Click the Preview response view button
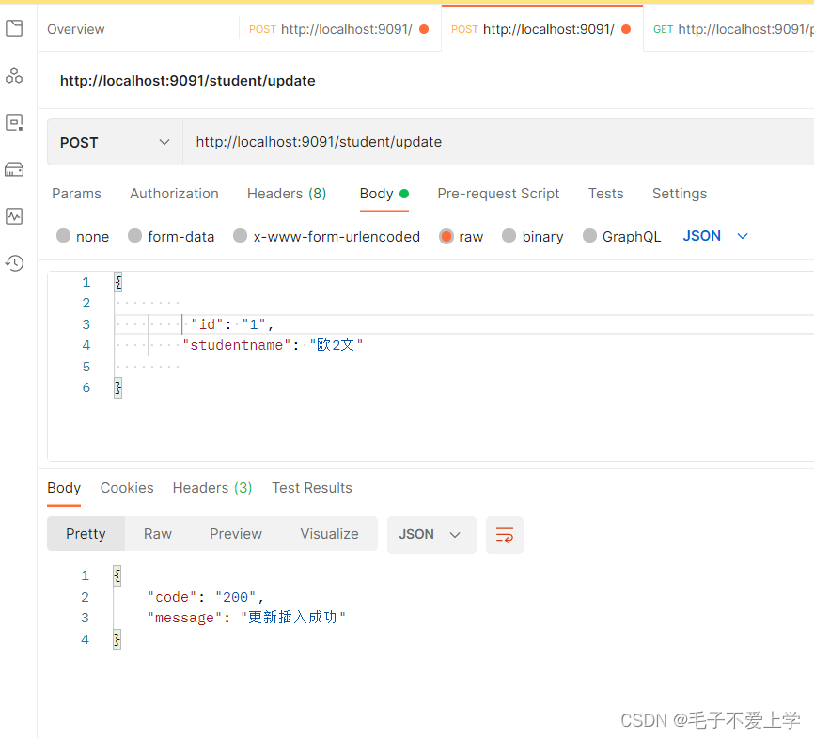This screenshot has width=814, height=738. 236,534
